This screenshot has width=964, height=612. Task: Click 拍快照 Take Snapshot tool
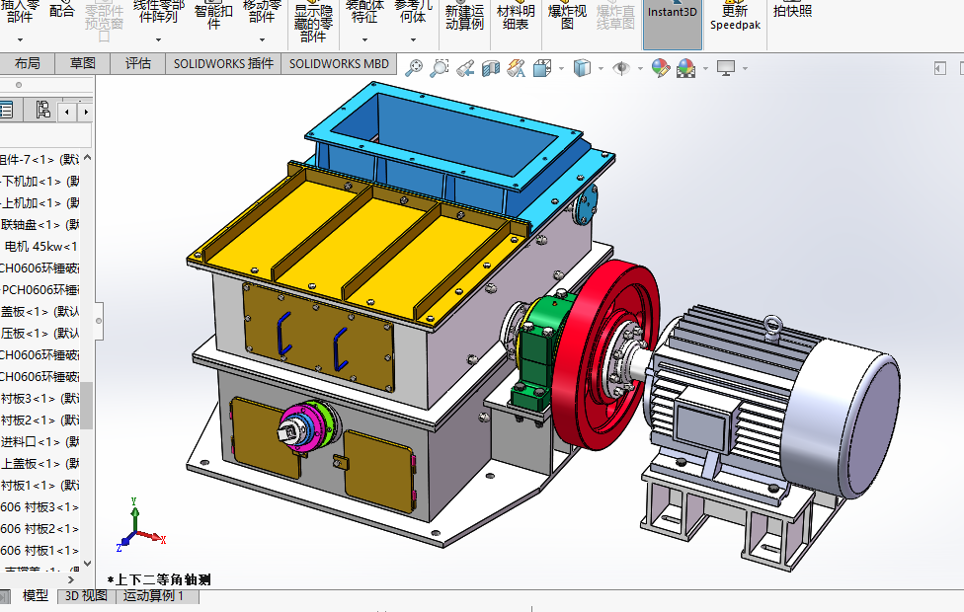pyautogui.click(x=792, y=11)
